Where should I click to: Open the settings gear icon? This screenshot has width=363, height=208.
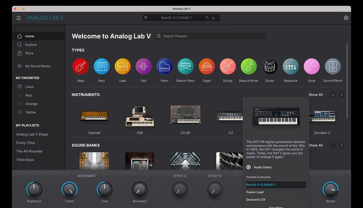(x=346, y=18)
